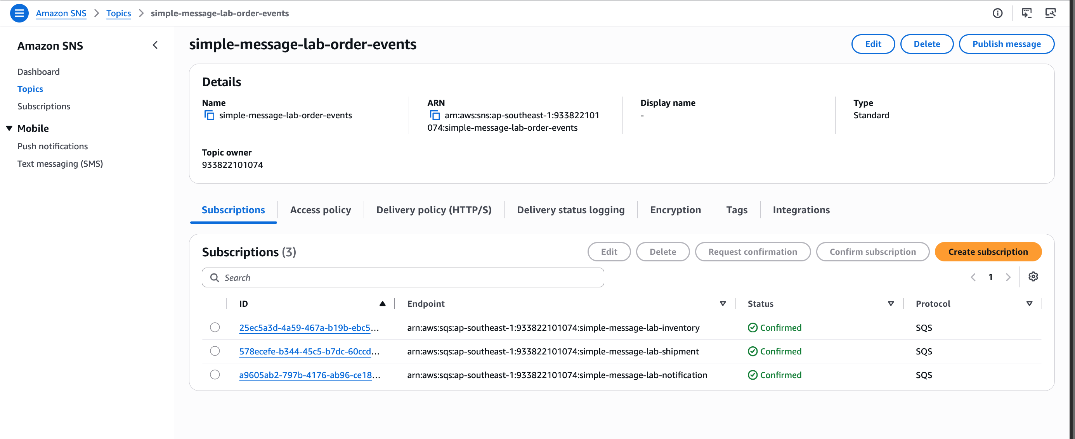Click SQS protocol in inventory row
The image size is (1075, 439).
[924, 328]
